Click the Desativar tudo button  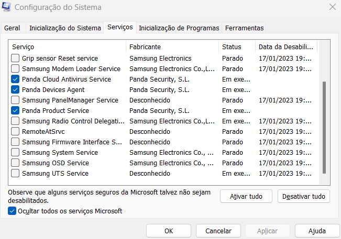[x=304, y=197]
